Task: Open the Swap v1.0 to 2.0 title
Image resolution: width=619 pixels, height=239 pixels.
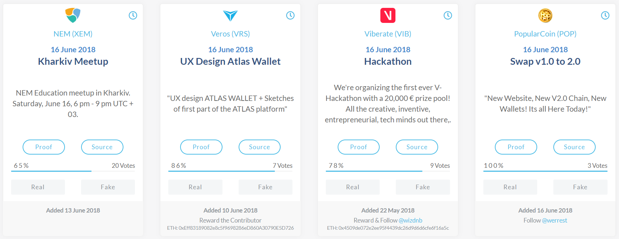Action: [545, 62]
